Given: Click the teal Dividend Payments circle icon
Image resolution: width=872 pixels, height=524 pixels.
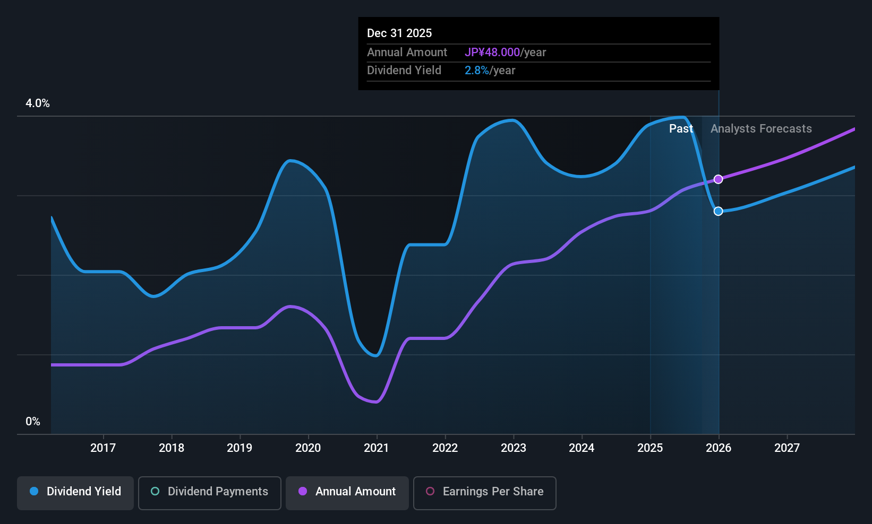Looking at the screenshot, I should (155, 491).
